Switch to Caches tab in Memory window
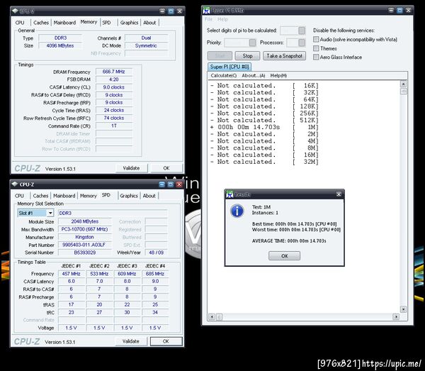Image resolution: width=425 pixels, height=371 pixels. (41, 23)
